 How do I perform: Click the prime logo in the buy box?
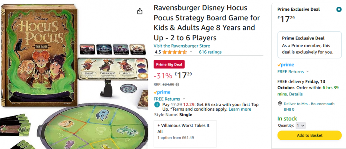pyautogui.click(x=286, y=65)
